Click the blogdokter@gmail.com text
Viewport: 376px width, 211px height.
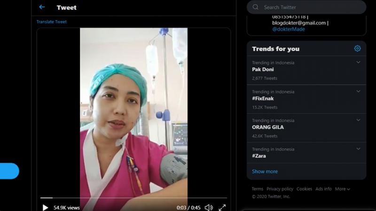pos(299,23)
